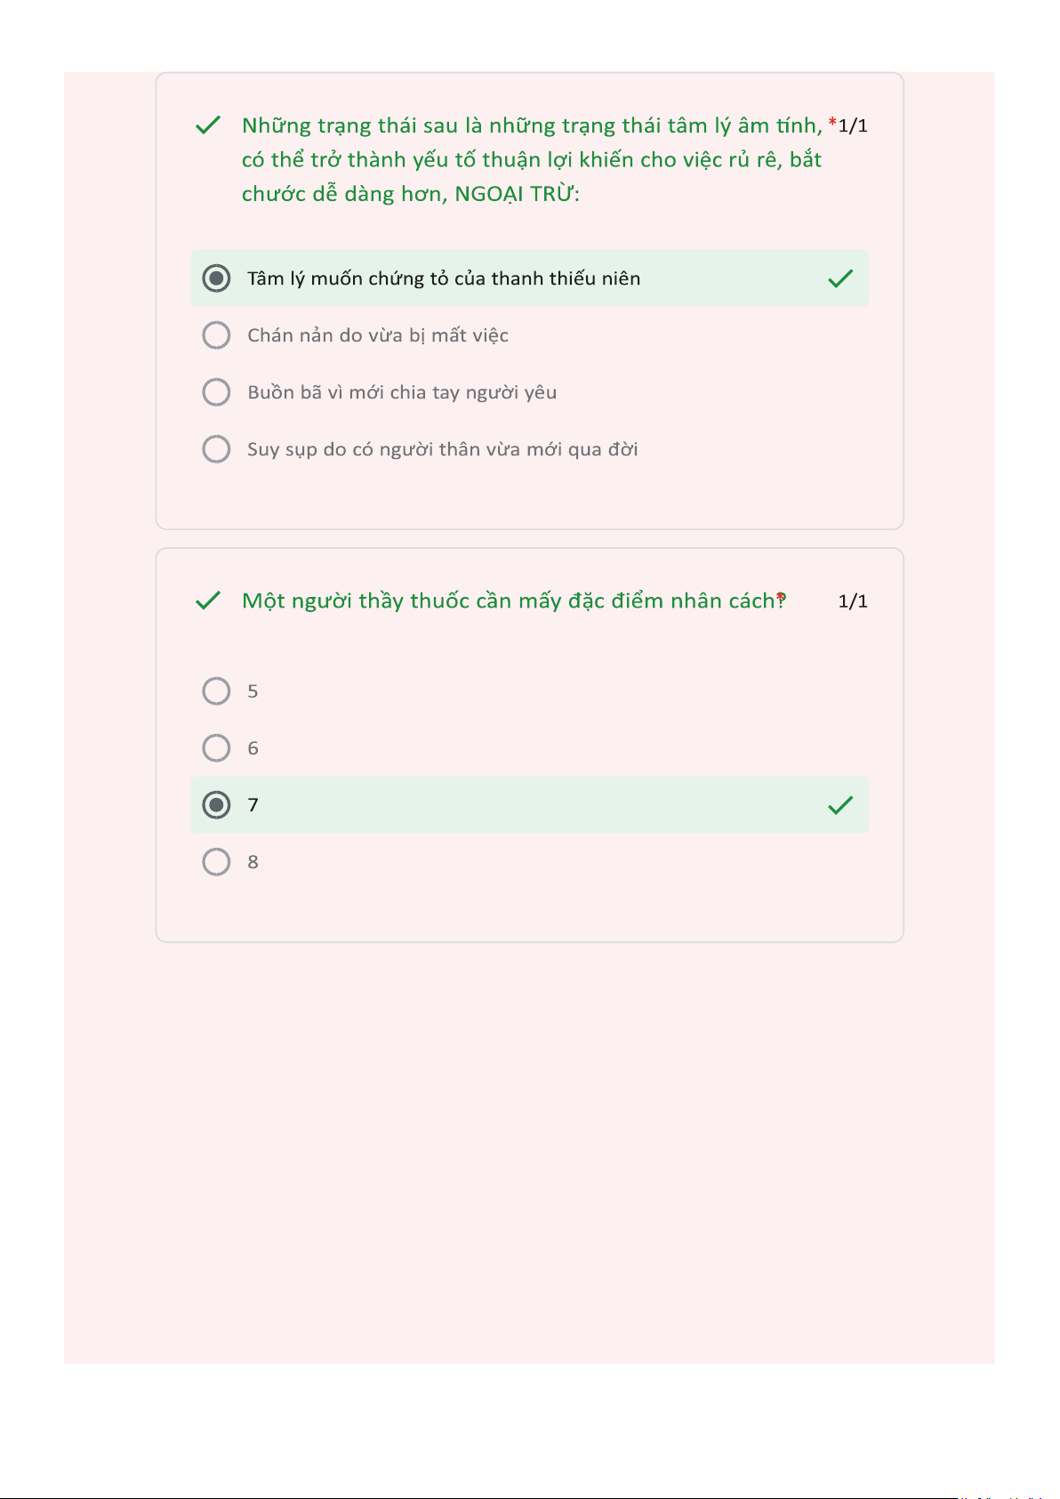
Task: Click the green checkmark beside the thầy thuốc question
Action: 207,601
